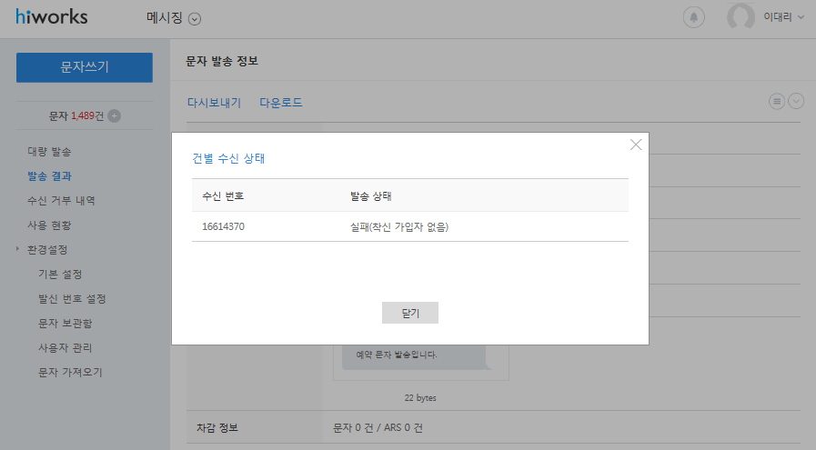Click the plus icon beside 문자 1,489건
This screenshot has height=450, width=816.
(x=115, y=116)
